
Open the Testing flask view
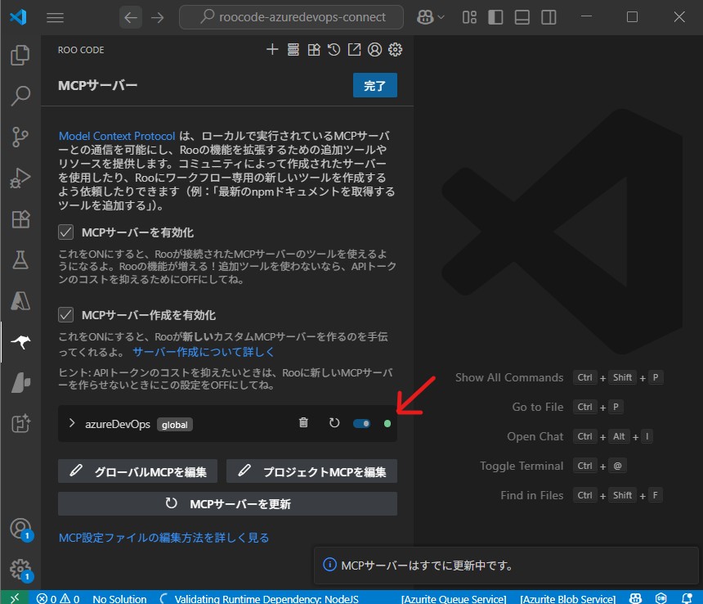click(20, 259)
